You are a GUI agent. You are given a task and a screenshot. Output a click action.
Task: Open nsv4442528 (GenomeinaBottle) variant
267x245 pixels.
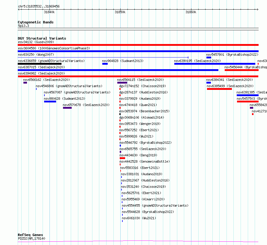(x=145, y=161)
